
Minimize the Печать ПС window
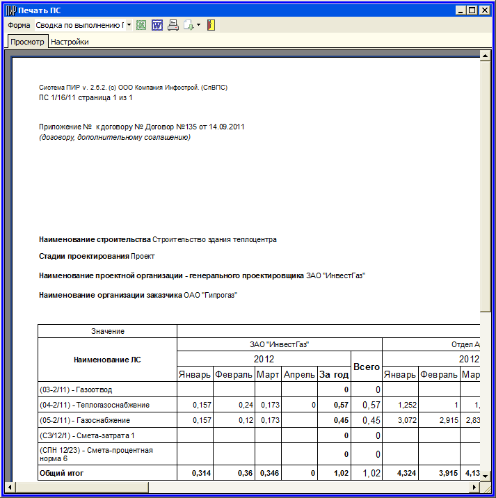461,10
